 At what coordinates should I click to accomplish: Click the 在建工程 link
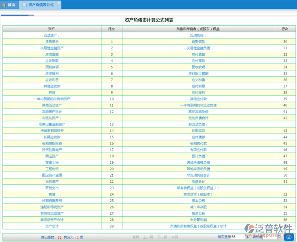coord(52,163)
